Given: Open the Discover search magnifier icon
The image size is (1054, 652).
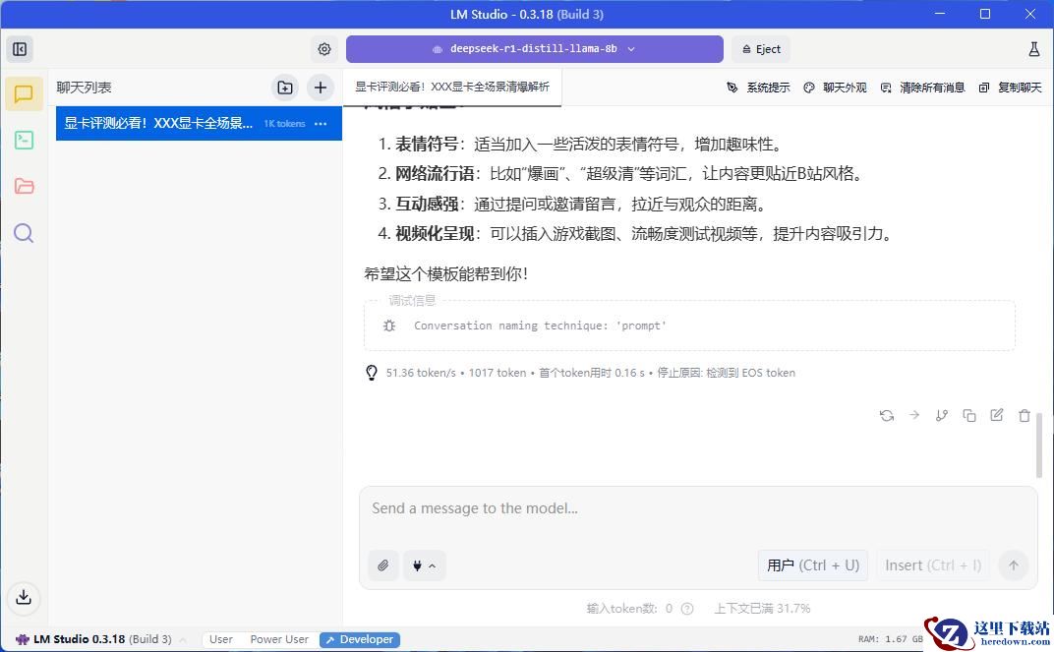Looking at the screenshot, I should tap(24, 233).
